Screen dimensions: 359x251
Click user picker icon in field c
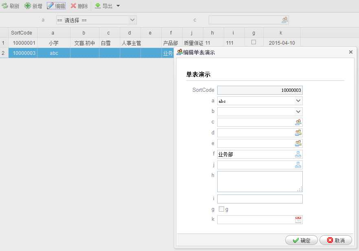[298, 122]
